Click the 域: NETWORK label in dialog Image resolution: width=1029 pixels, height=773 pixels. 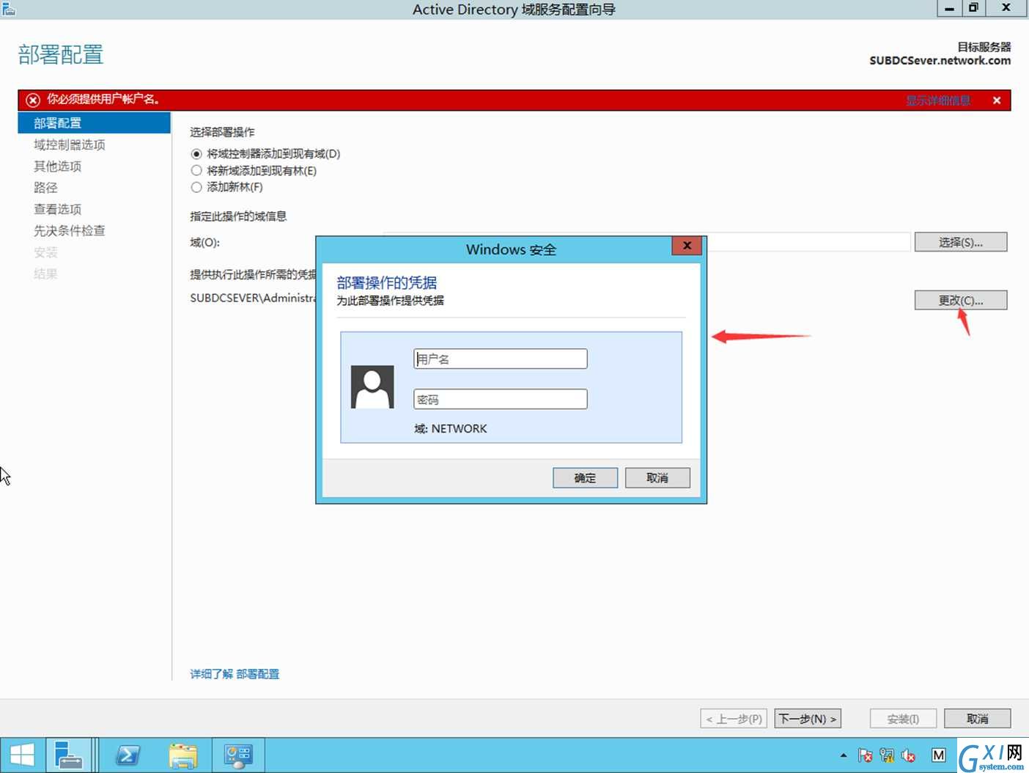tap(450, 428)
